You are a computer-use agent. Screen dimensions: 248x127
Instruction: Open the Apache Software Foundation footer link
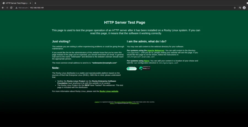123,102
